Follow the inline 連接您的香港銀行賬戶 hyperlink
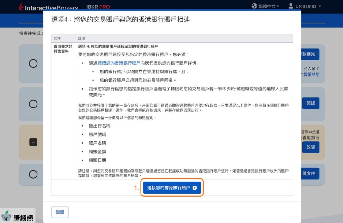 [x=119, y=63]
